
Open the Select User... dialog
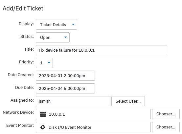[x=128, y=101]
